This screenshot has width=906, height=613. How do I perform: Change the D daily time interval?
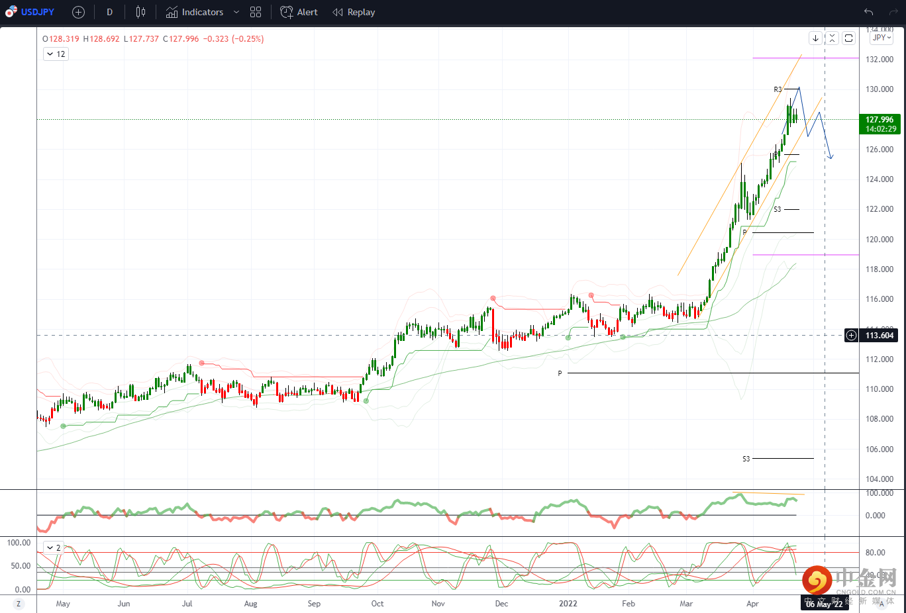[x=109, y=12]
